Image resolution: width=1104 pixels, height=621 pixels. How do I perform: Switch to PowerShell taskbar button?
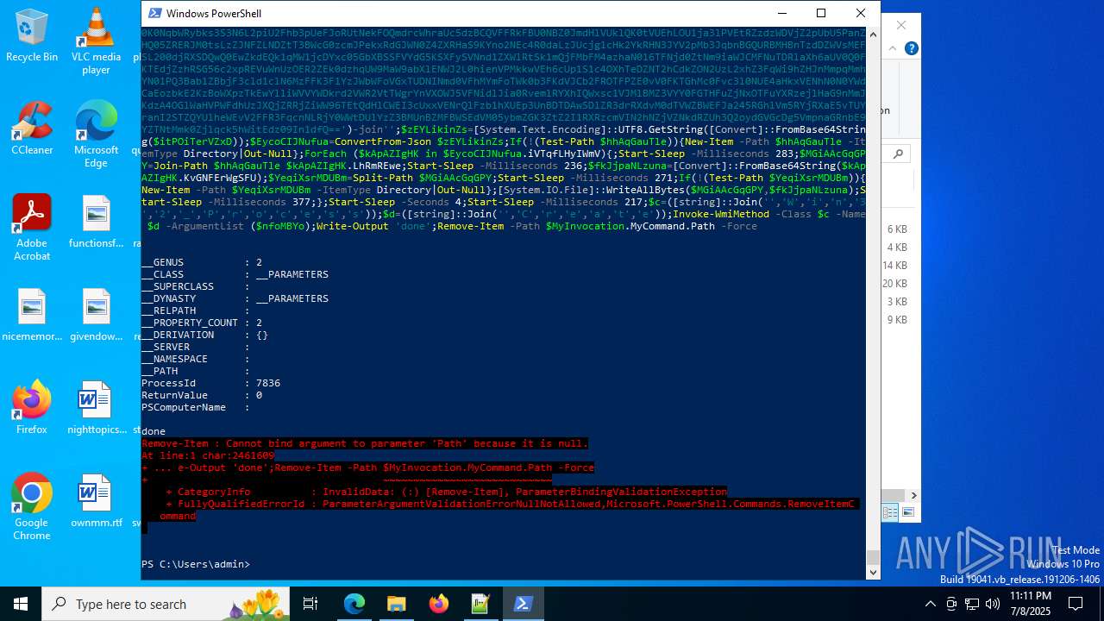(x=523, y=604)
